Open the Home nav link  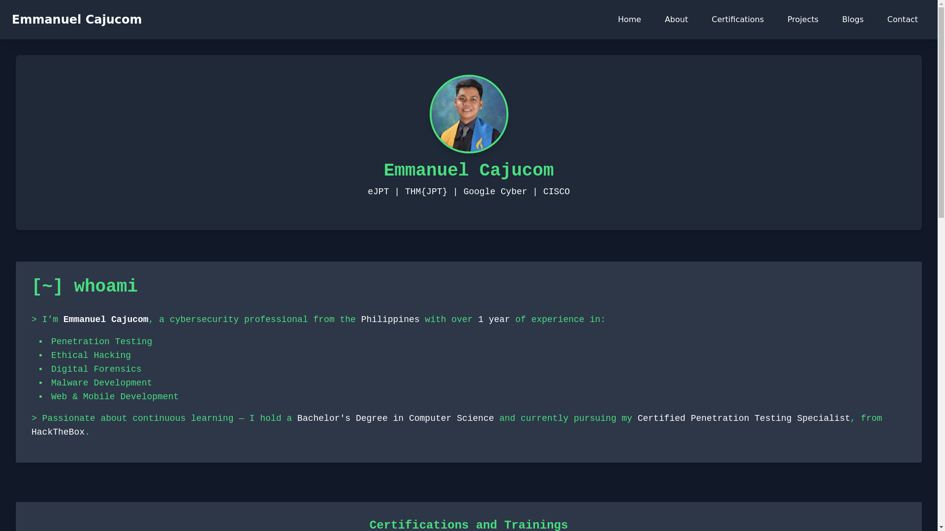(629, 20)
